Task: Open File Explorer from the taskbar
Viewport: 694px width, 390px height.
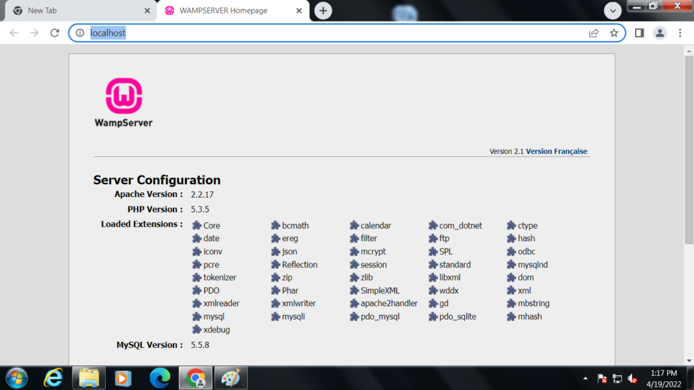Action: pos(89,377)
